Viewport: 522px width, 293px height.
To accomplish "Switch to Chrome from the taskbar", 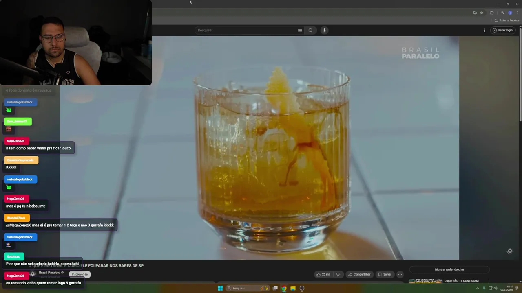I will 284,288.
